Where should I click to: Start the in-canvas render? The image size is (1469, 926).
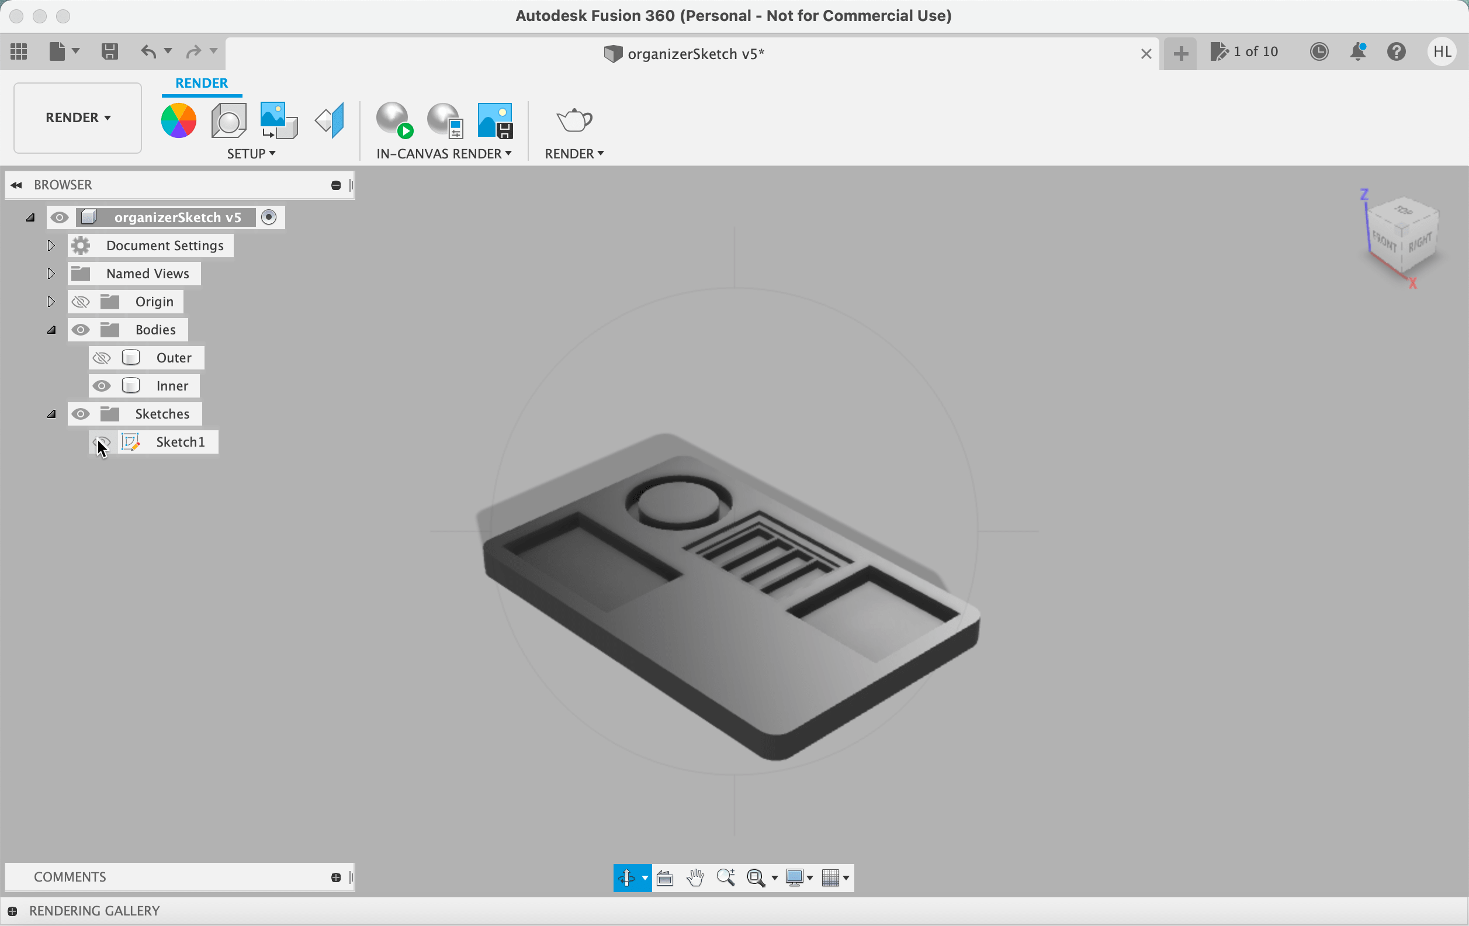pos(393,120)
